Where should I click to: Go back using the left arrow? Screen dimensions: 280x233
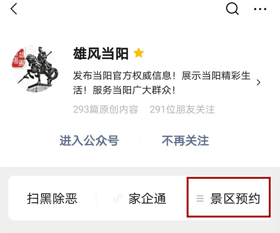tap(14, 9)
